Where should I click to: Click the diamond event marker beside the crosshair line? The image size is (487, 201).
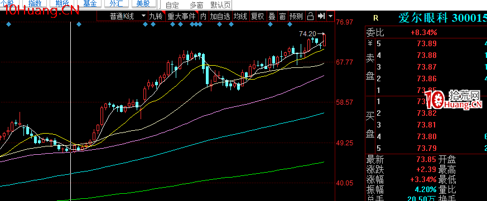[79, 24]
